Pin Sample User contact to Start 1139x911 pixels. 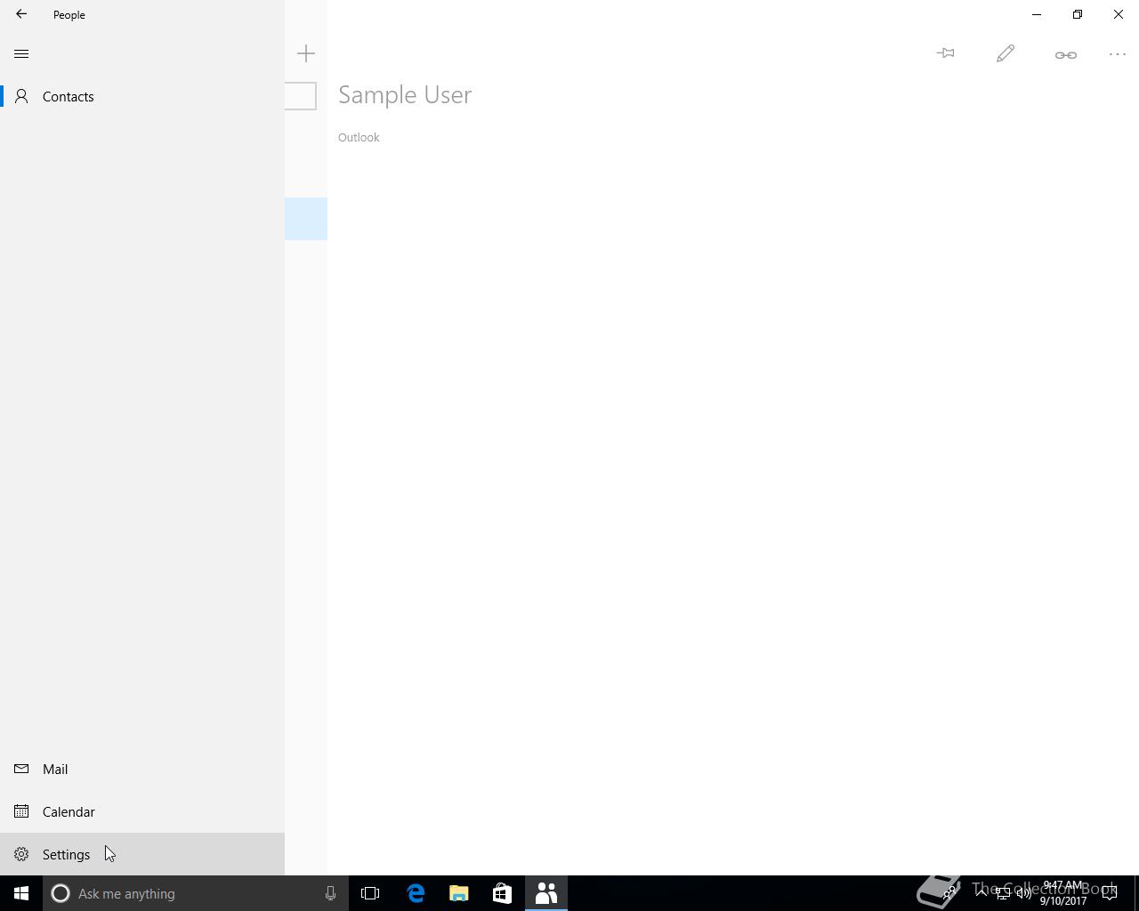[x=946, y=53]
